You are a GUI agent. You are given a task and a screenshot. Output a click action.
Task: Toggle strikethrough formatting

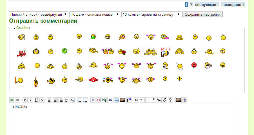tap(42, 100)
